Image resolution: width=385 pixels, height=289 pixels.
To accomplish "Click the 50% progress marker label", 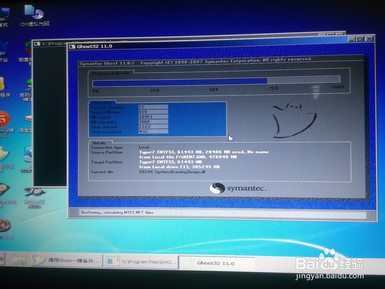I will (x=214, y=89).
